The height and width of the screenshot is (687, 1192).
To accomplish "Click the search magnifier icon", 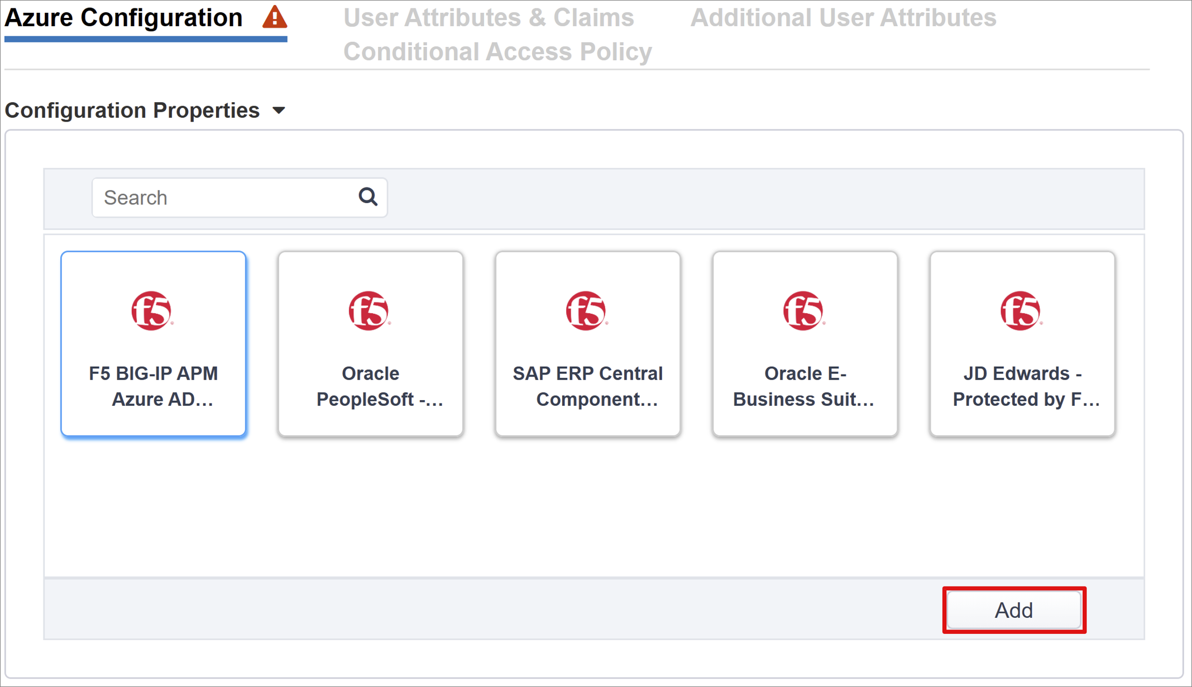I will [367, 197].
